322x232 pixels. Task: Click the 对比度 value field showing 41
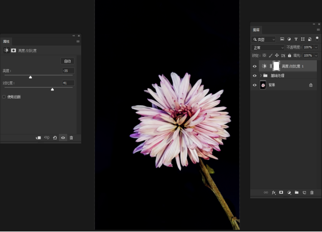[x=68, y=83]
